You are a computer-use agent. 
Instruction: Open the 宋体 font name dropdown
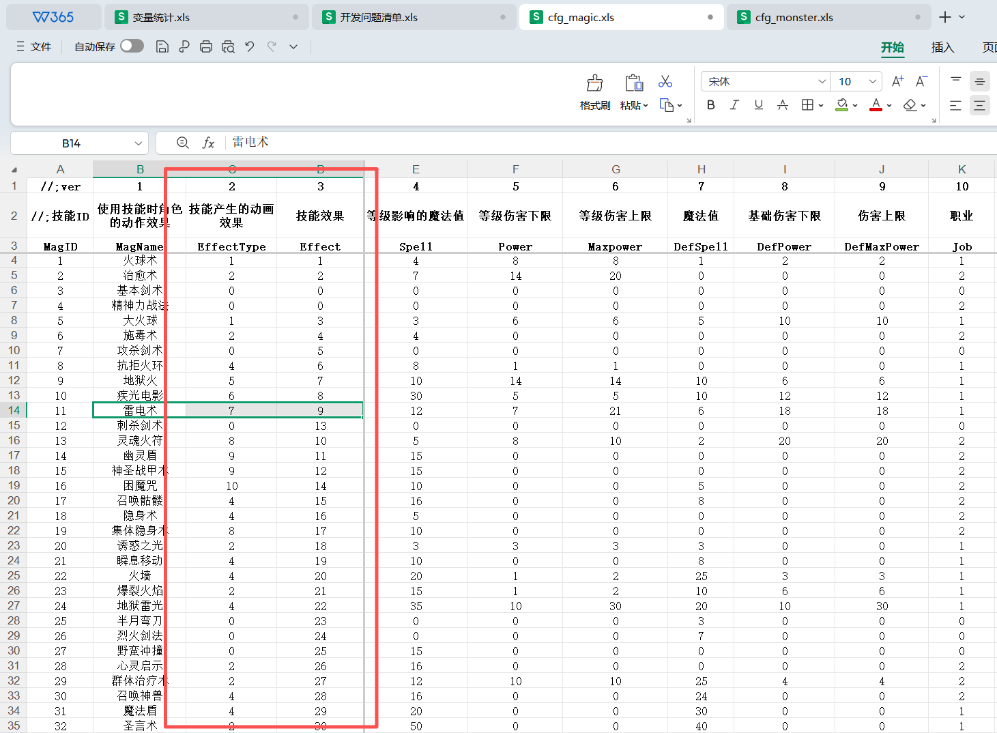(x=822, y=82)
